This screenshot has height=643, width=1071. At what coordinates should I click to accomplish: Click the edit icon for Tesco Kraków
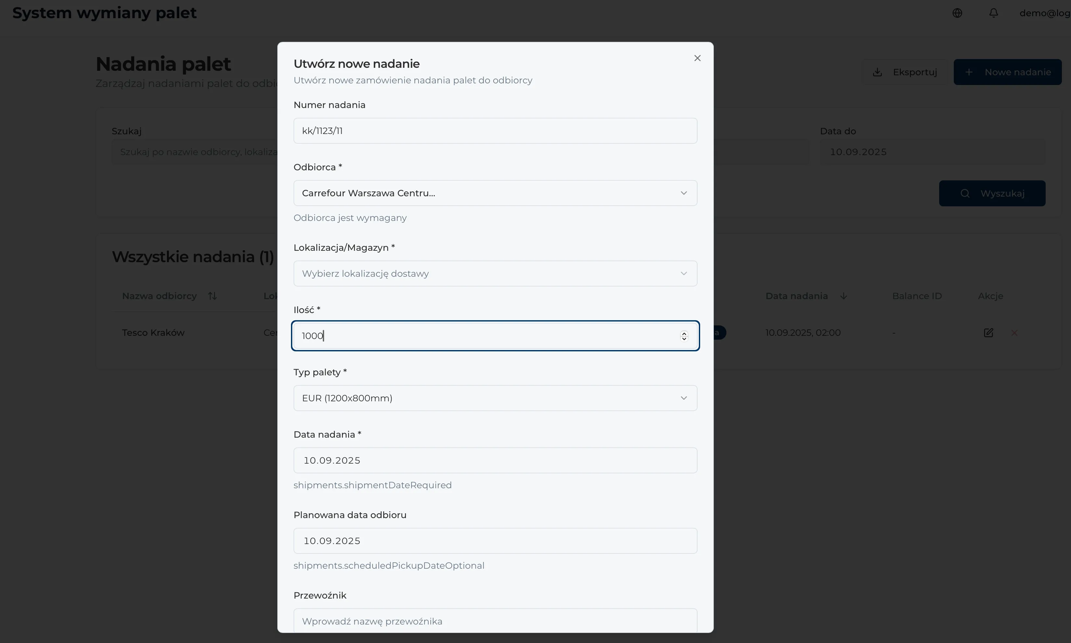988,333
